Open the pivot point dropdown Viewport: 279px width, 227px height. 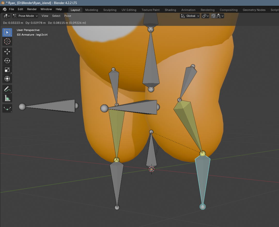point(205,16)
